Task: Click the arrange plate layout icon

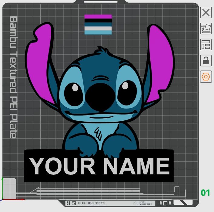Action: (x=206, y=45)
